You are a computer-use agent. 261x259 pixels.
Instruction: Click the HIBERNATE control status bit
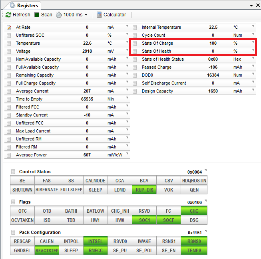[47, 190]
